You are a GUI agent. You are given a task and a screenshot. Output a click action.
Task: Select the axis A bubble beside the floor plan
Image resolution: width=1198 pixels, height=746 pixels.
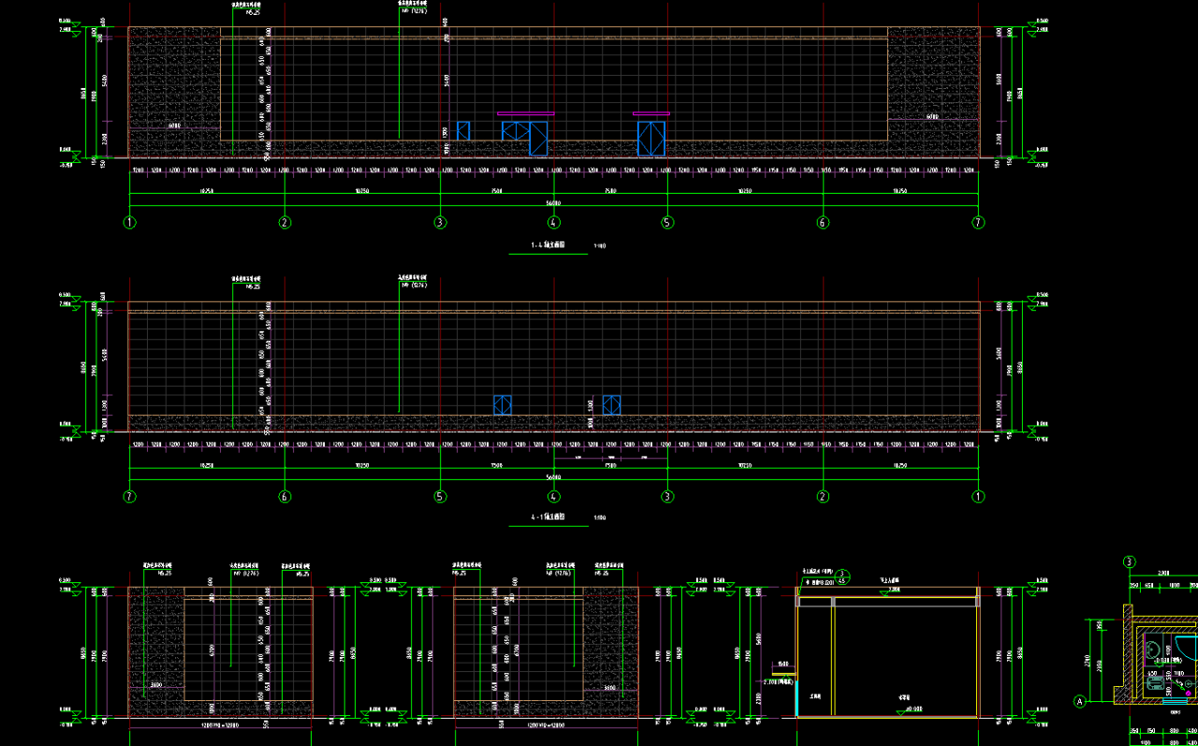(x=1079, y=700)
